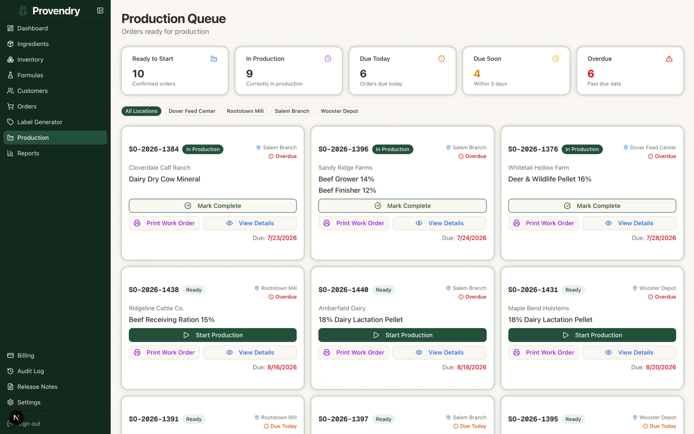Collapse the sidebar panel icon
This screenshot has width=694, height=434.
click(x=100, y=11)
